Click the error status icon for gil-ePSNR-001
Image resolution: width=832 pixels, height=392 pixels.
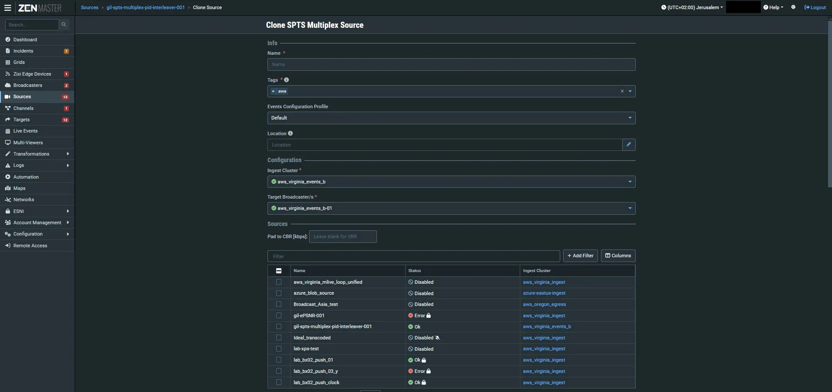[410, 316]
